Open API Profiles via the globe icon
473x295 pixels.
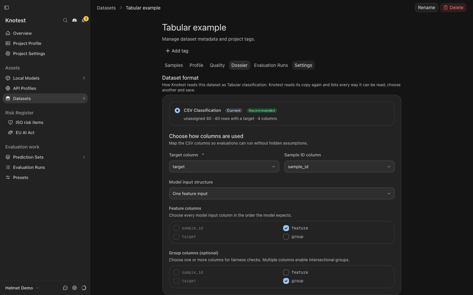click(x=8, y=88)
